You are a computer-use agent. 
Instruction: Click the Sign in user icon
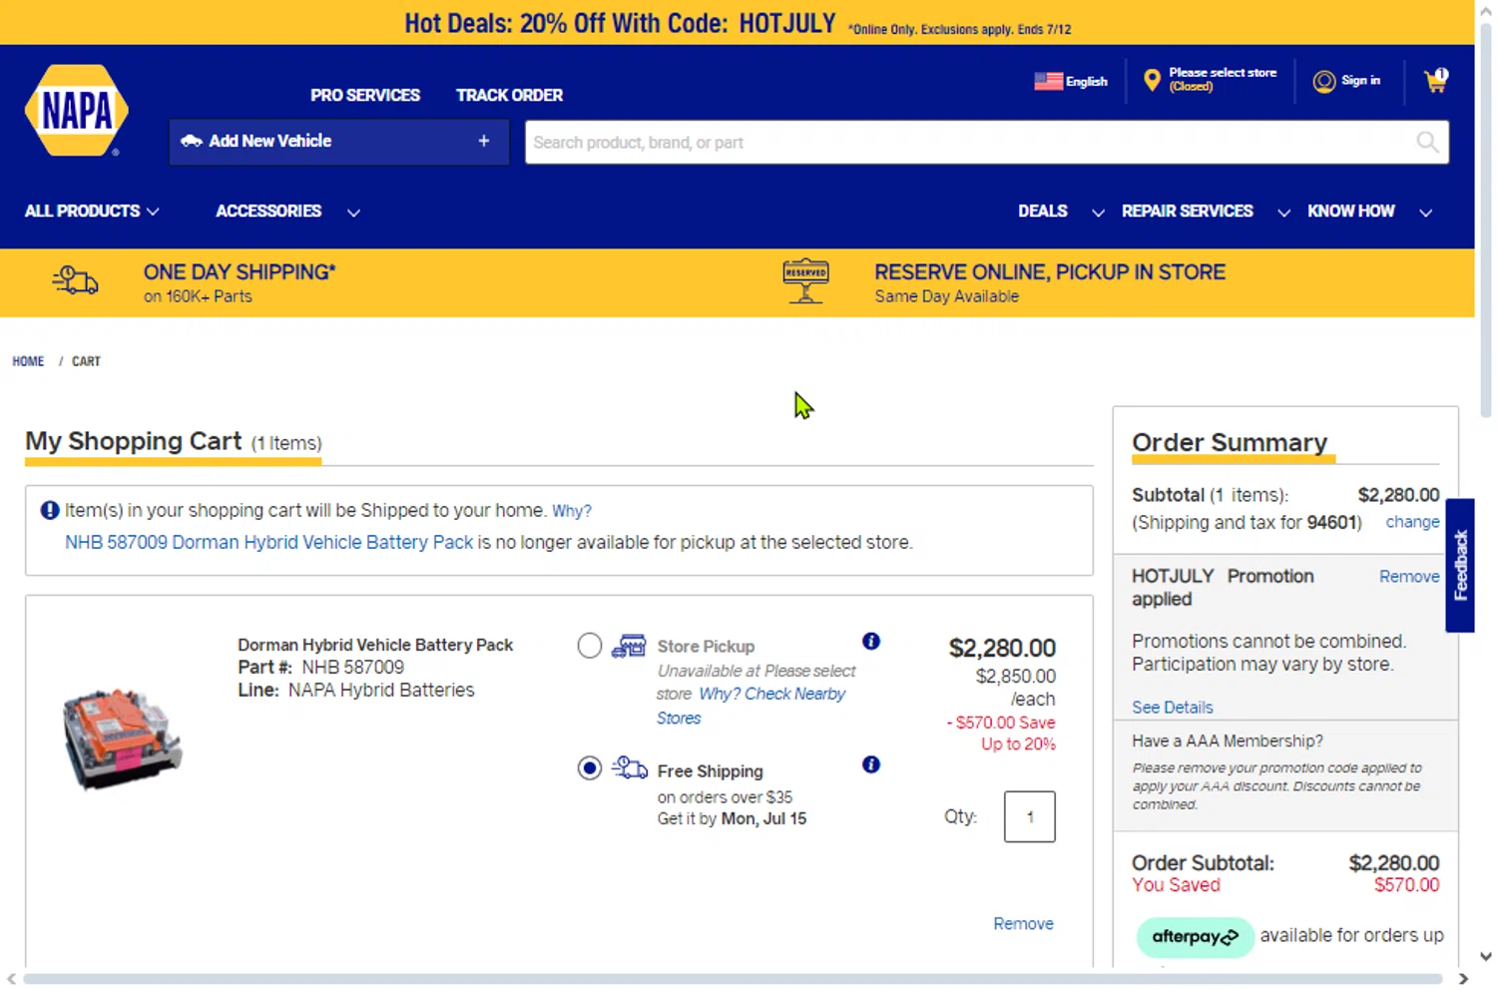click(1324, 81)
